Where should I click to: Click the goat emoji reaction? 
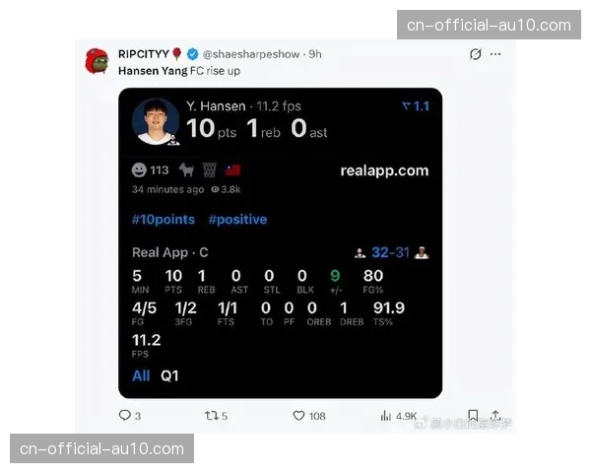tap(186, 170)
